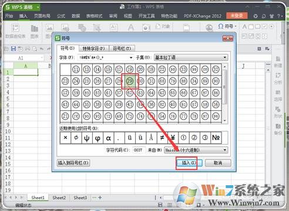Select the 符号(S) dialog tab
Viewport: 289px width, 211px height.
point(68,48)
